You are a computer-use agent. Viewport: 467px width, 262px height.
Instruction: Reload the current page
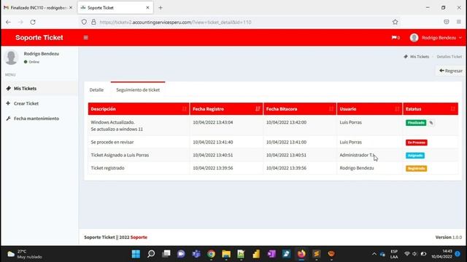pyautogui.click(x=33, y=22)
